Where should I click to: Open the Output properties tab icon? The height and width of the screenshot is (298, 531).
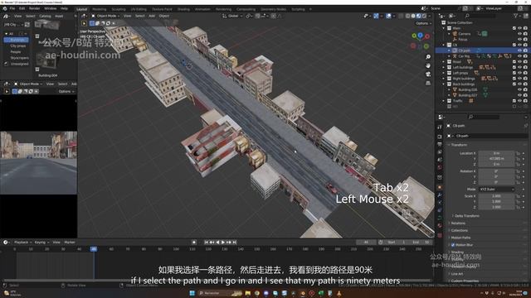[440, 145]
